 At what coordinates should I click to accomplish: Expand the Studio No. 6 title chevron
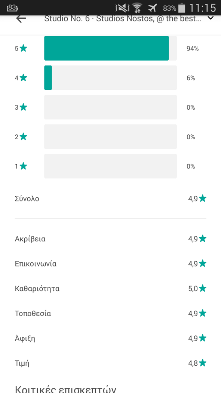pyautogui.click(x=211, y=18)
